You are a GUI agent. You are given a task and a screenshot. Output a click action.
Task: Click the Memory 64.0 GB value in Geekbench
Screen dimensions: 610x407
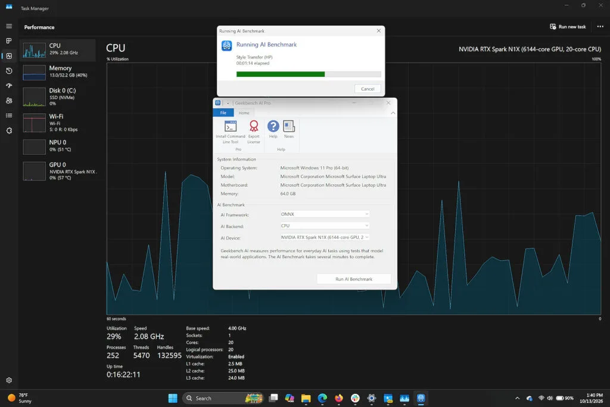pyautogui.click(x=288, y=194)
